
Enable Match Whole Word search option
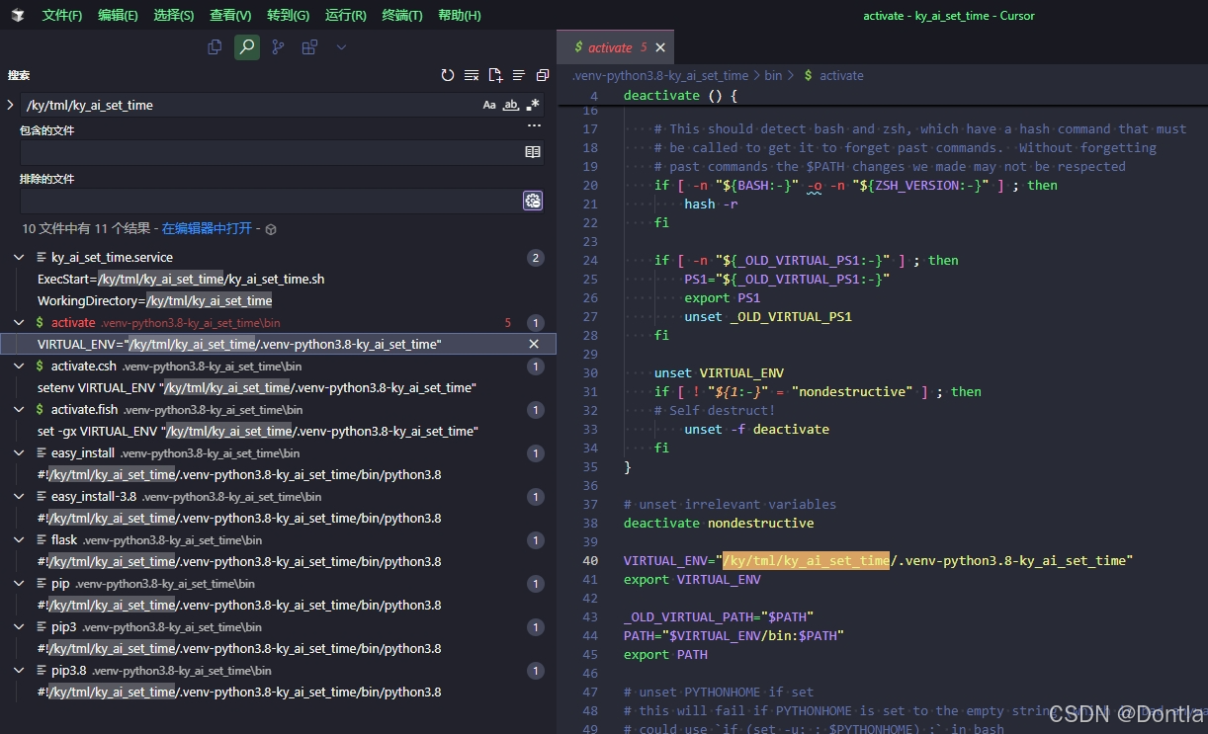(510, 104)
